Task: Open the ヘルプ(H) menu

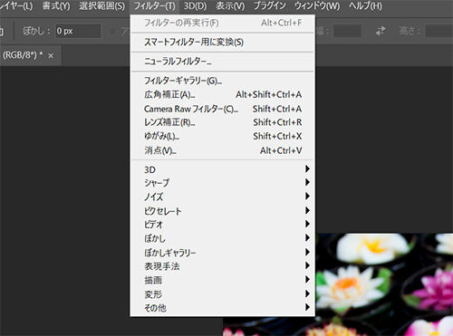Action: [x=365, y=6]
